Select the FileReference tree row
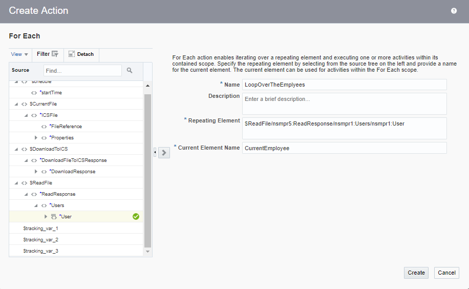 coord(76,127)
